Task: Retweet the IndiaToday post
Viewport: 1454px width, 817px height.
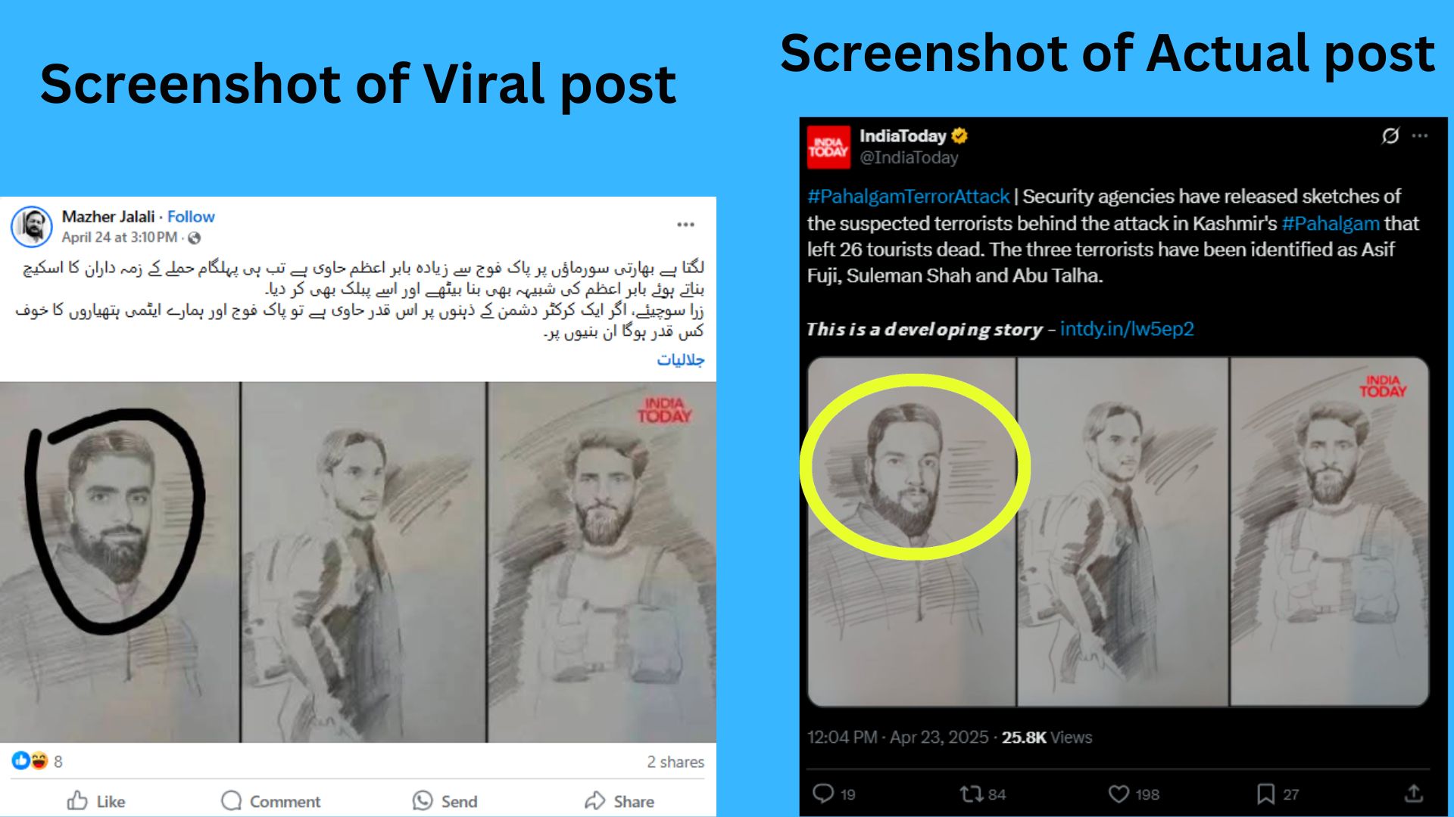Action: click(x=982, y=794)
